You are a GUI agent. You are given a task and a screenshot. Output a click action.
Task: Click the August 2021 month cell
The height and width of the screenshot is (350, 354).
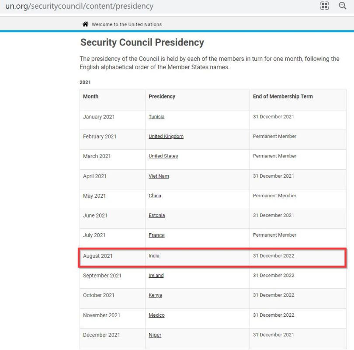97,256
